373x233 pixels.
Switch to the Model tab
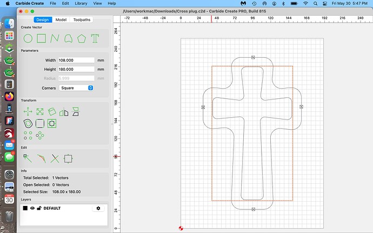pos(61,20)
